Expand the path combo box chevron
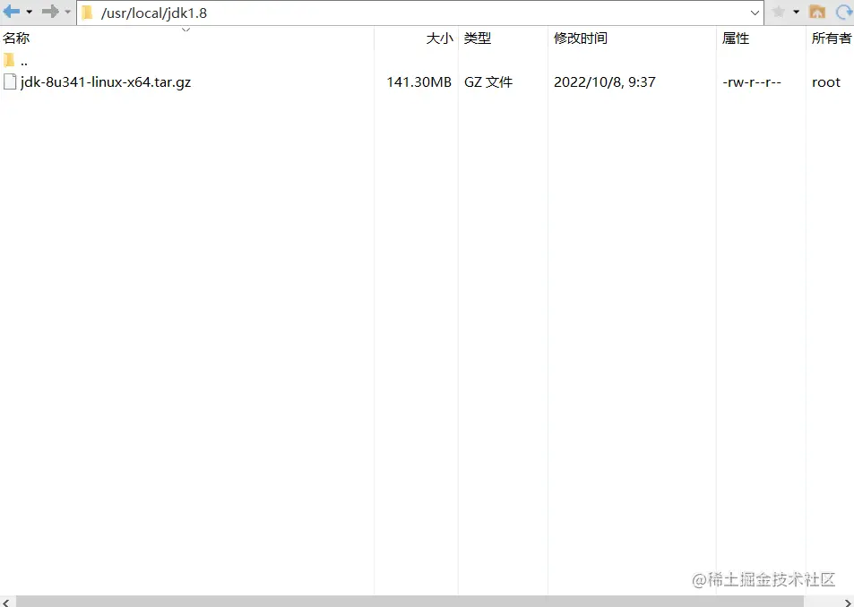 [x=755, y=13]
